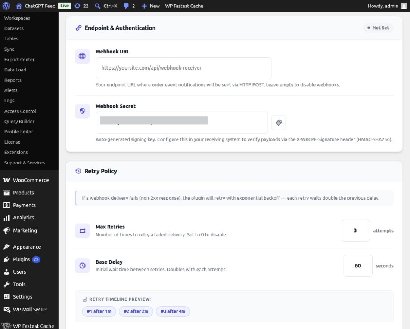The image size is (410, 329).
Task: Click the chain-link icon beside Endpoint & Authentication
Action: (78, 28)
